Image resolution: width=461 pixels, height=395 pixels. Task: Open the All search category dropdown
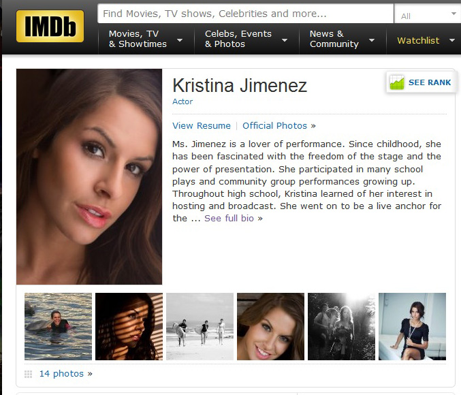[428, 14]
